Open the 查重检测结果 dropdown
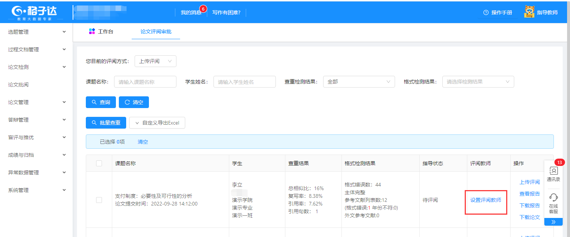 tap(358, 82)
